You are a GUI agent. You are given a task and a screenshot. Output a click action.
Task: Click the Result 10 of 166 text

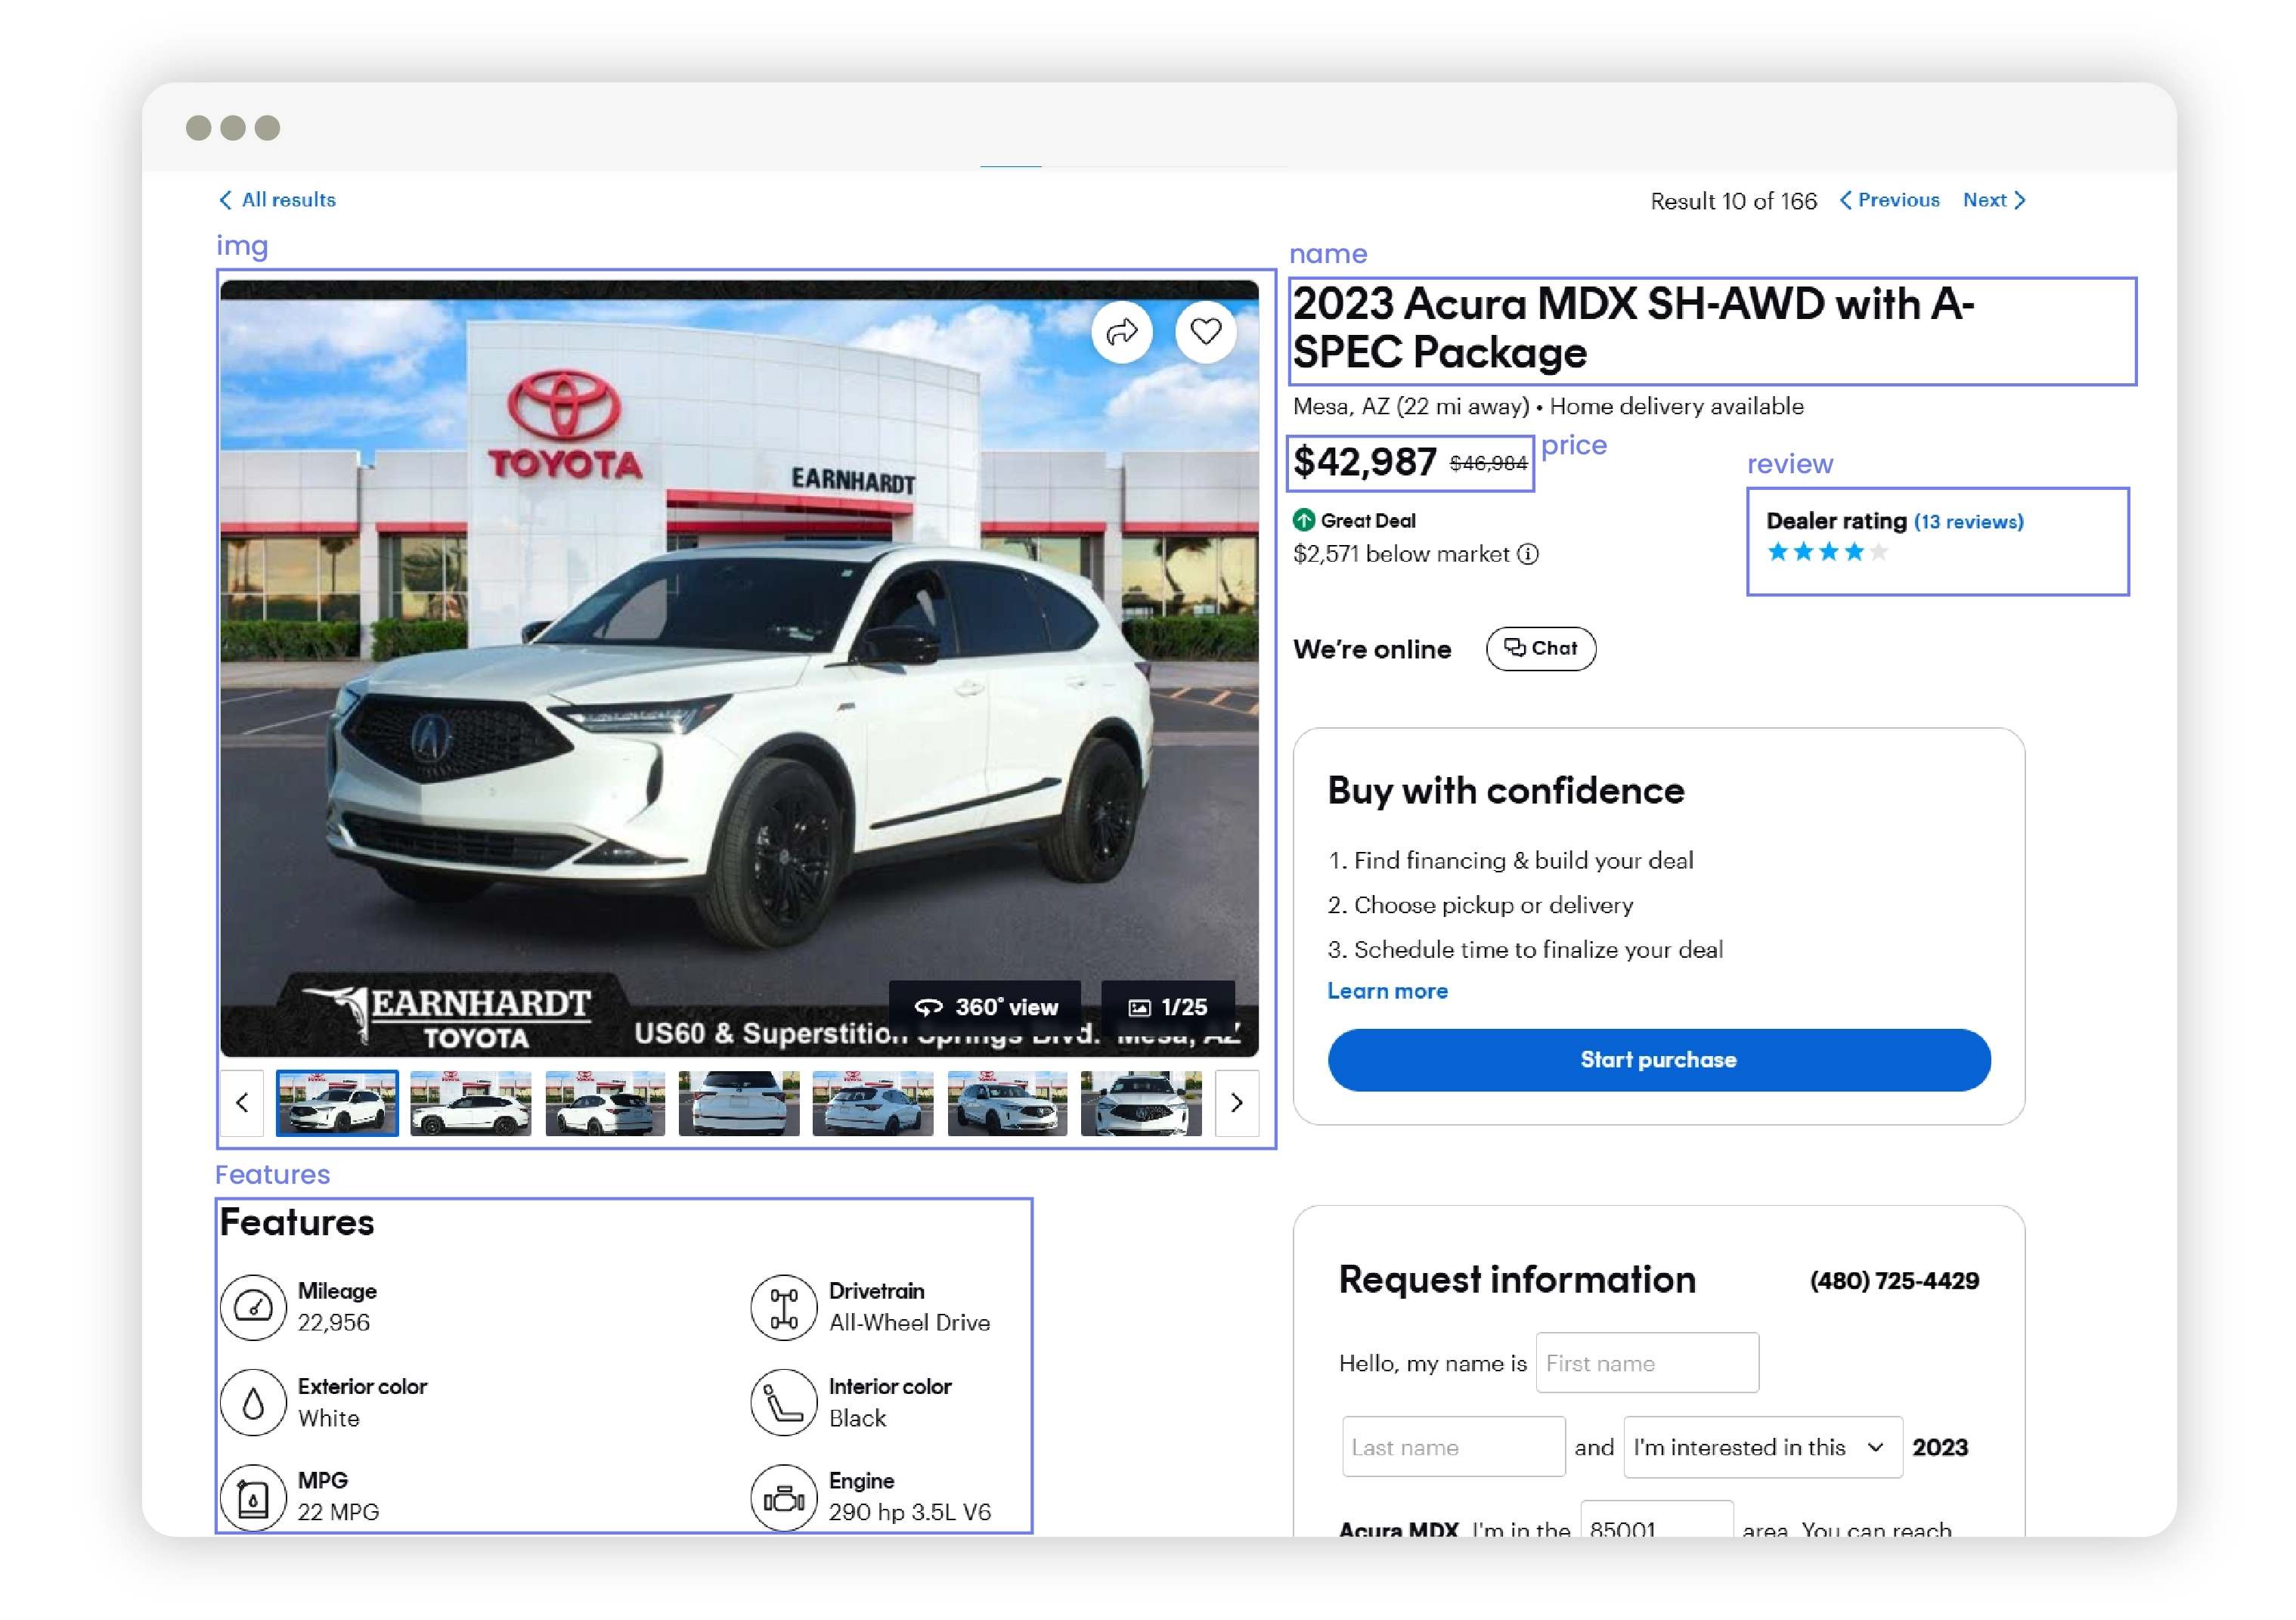coord(1733,201)
